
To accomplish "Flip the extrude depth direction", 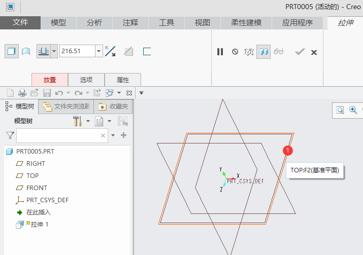I will click(110, 51).
